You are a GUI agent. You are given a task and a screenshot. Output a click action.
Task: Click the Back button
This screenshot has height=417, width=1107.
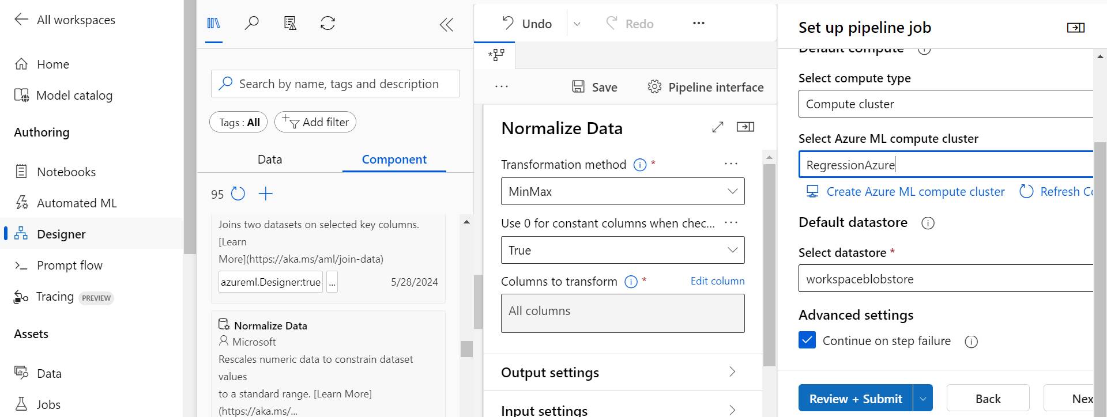(988, 399)
